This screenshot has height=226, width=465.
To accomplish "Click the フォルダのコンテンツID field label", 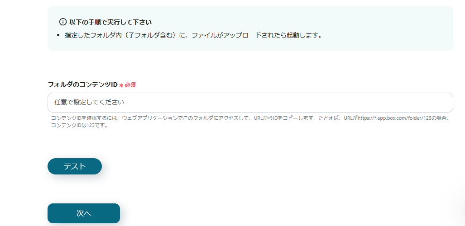I will coord(83,85).
